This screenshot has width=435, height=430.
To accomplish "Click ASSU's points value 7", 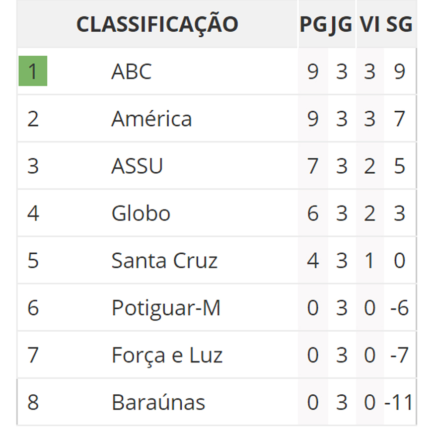I will [313, 166].
